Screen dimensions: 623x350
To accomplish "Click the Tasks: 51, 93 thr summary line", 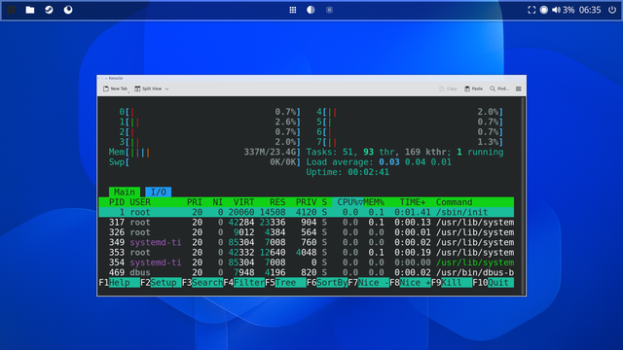I will click(405, 152).
